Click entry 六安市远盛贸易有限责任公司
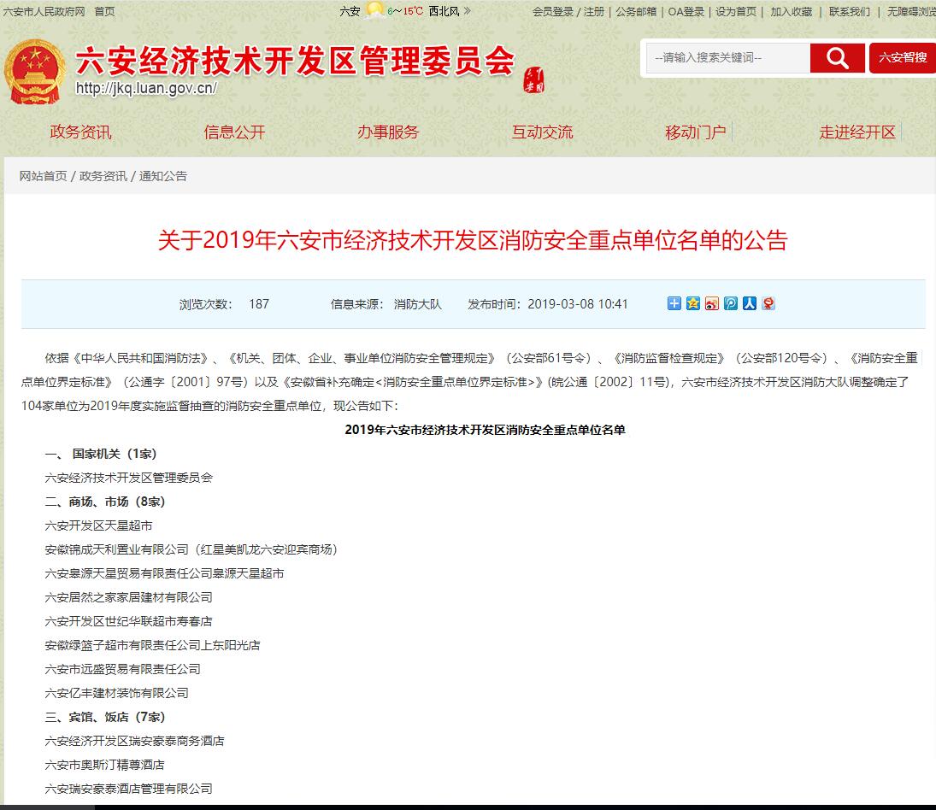This screenshot has height=810, width=936. click(122, 669)
